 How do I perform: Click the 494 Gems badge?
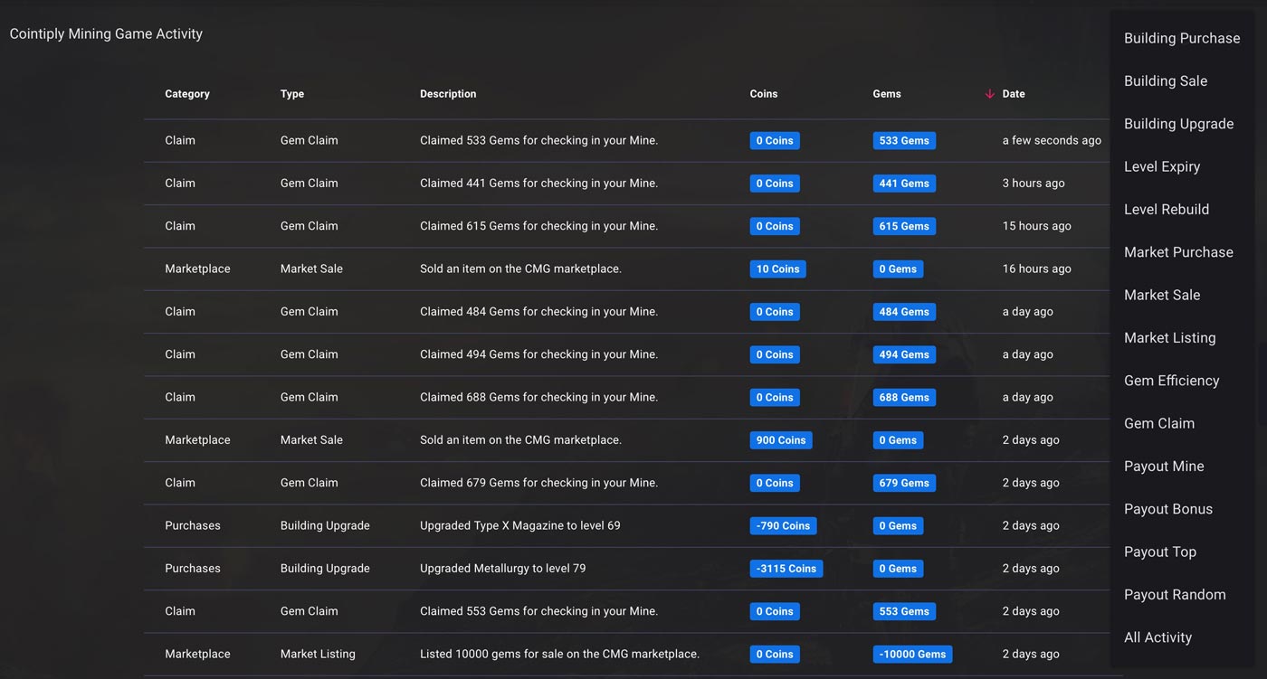tap(904, 354)
